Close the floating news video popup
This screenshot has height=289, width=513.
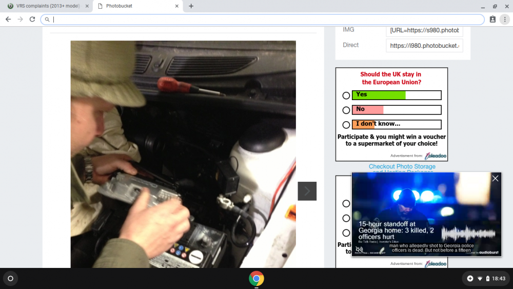coord(496,178)
